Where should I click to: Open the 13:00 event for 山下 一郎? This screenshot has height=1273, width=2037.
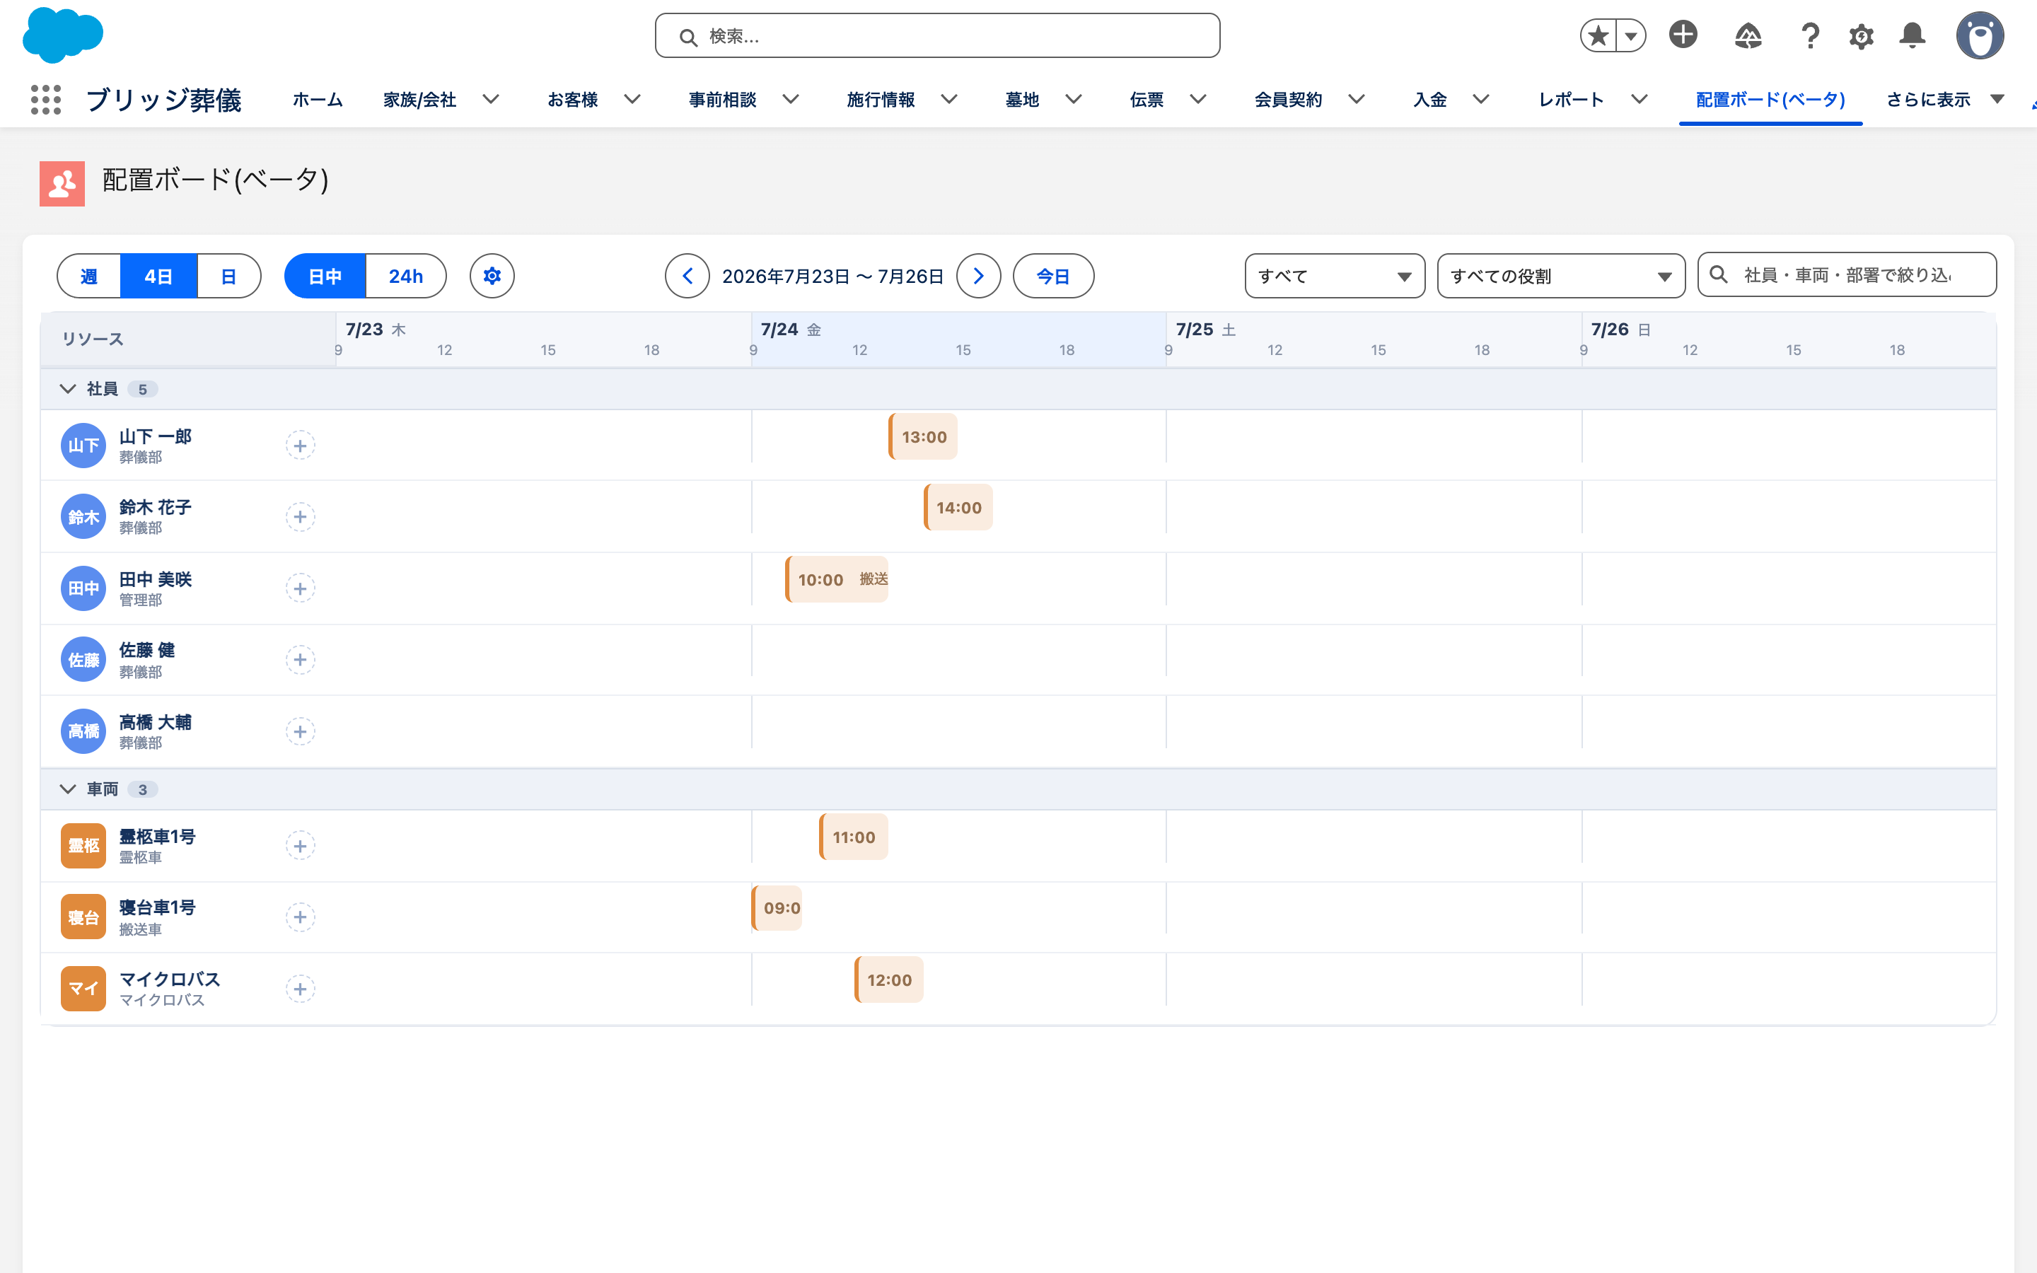point(924,437)
